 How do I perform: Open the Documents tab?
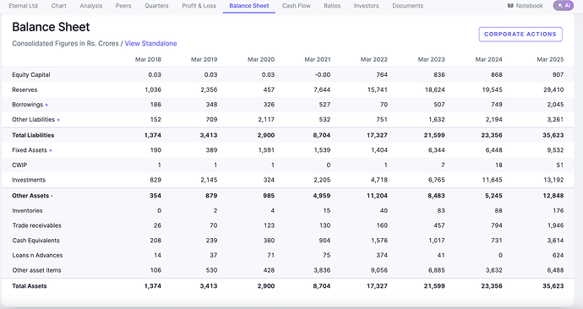click(x=408, y=6)
